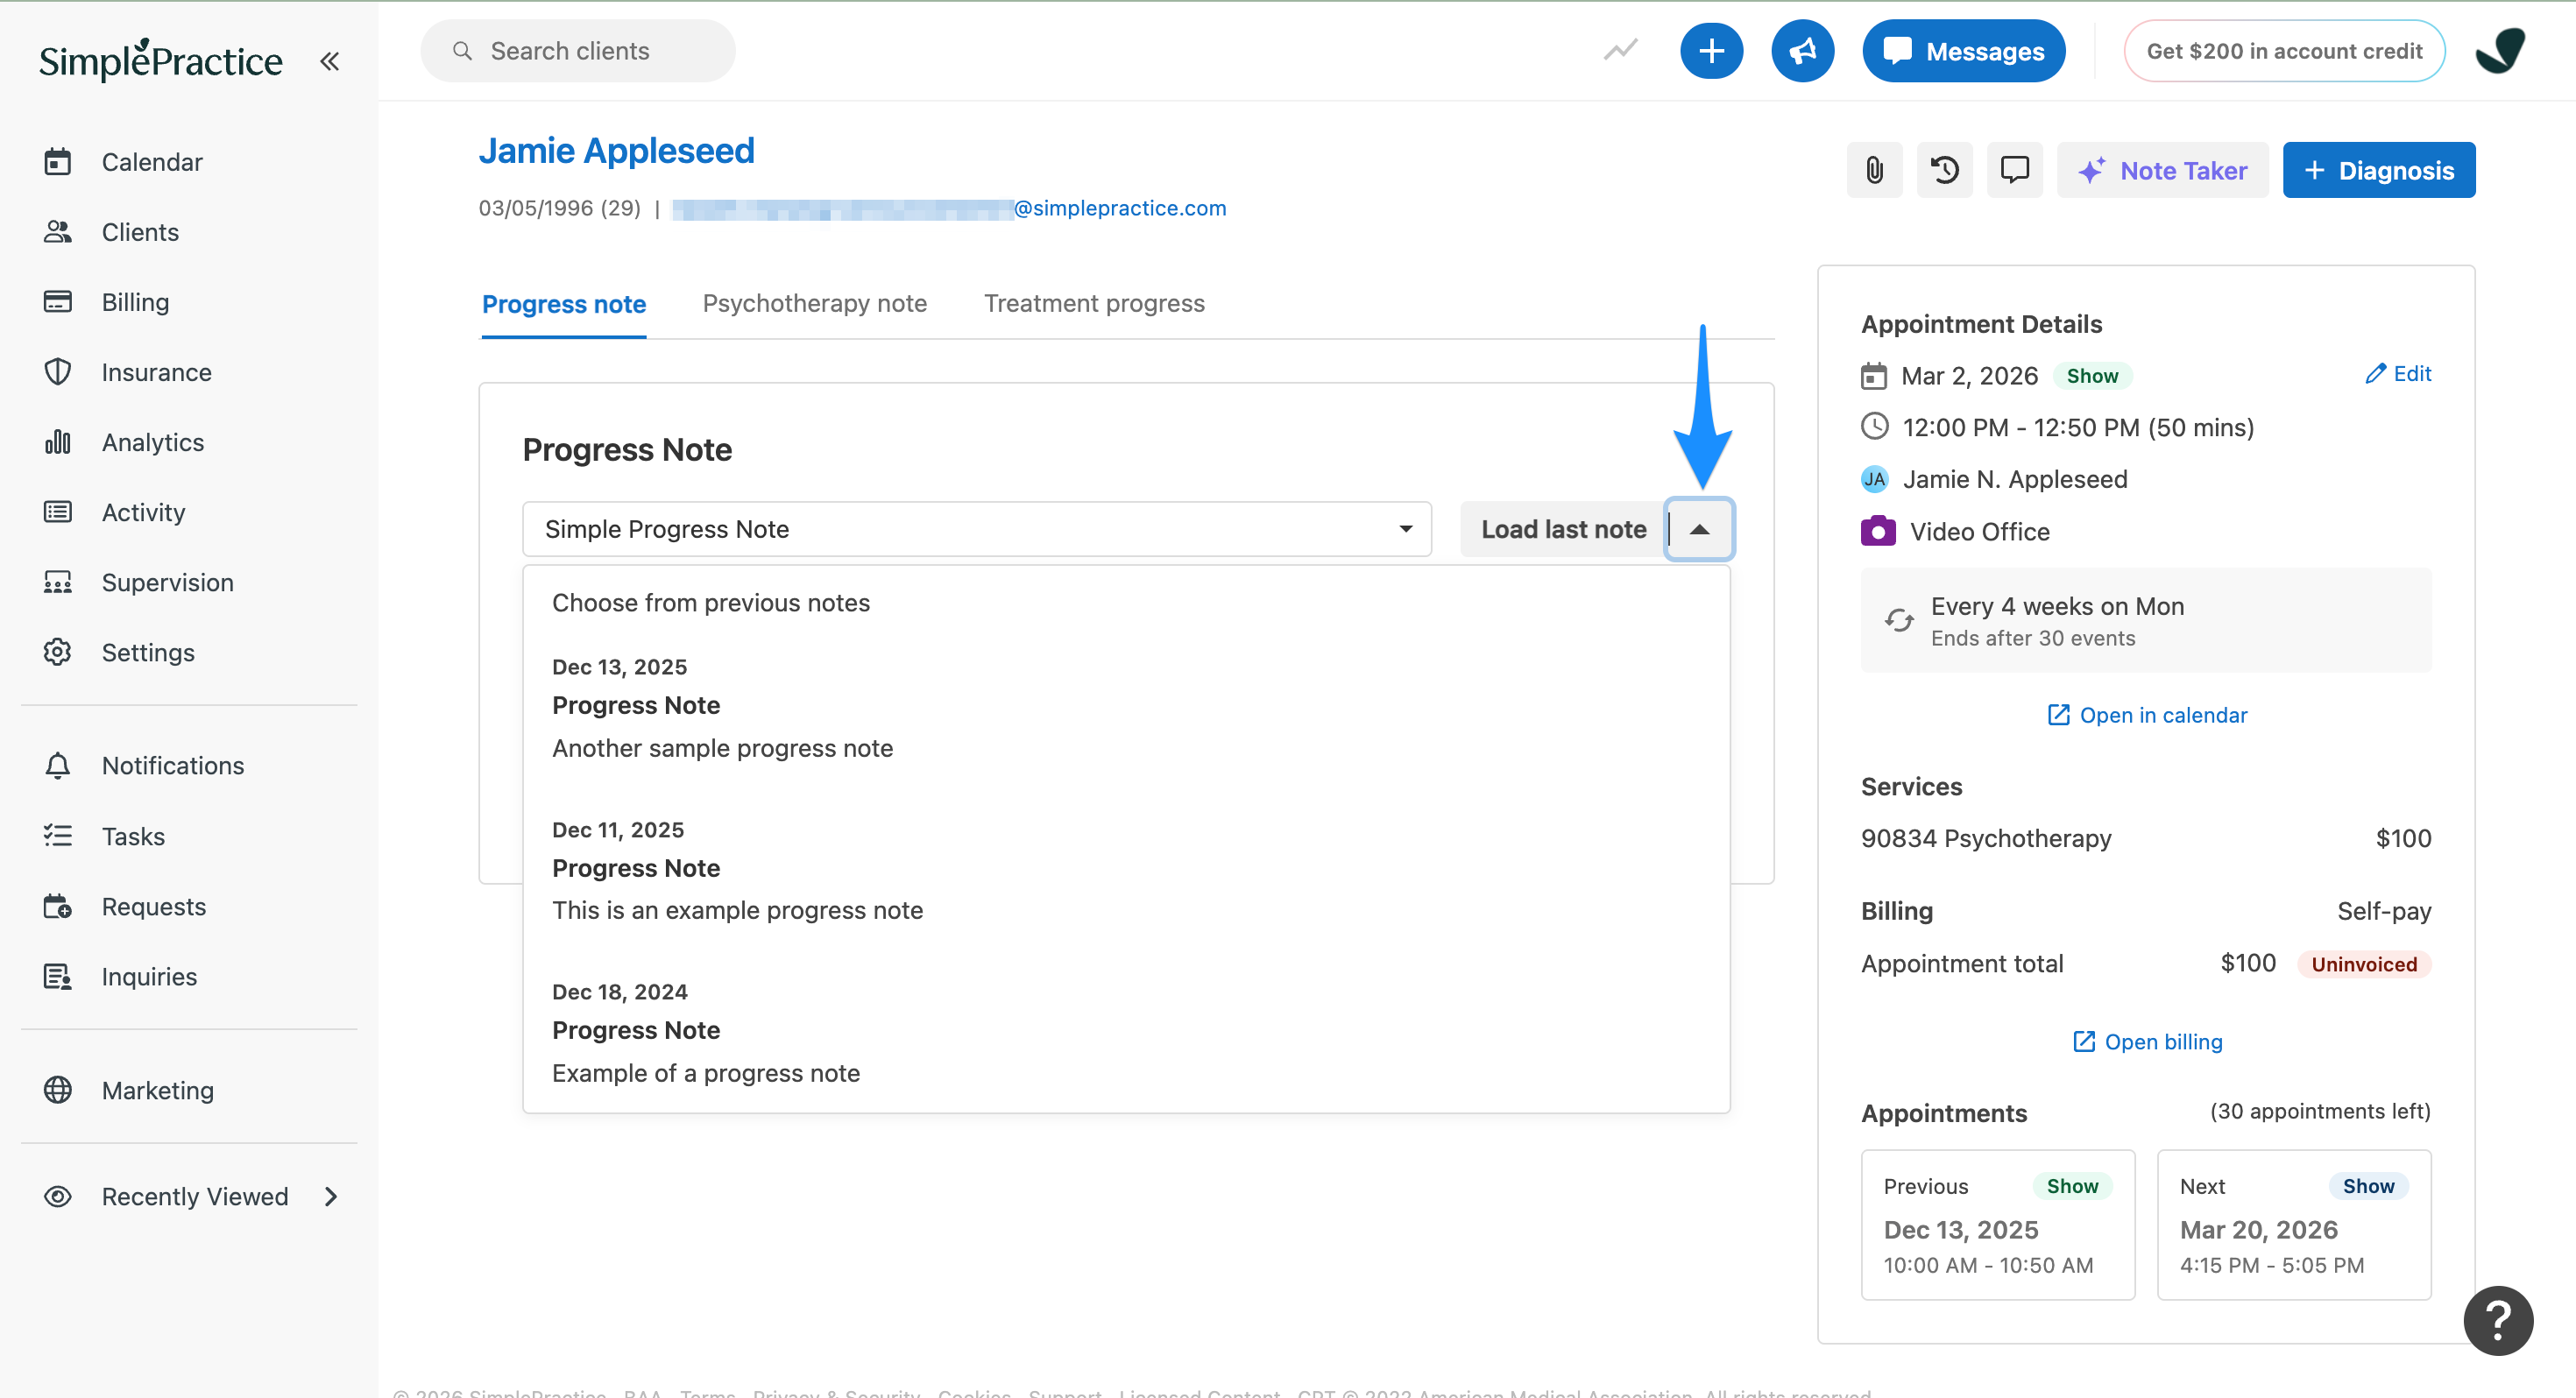Open the Supervision sidebar item
Viewport: 2576px width, 1398px height.
tap(167, 582)
